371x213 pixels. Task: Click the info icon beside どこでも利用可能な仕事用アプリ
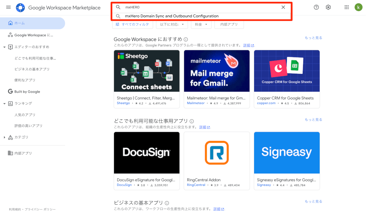click(x=192, y=121)
